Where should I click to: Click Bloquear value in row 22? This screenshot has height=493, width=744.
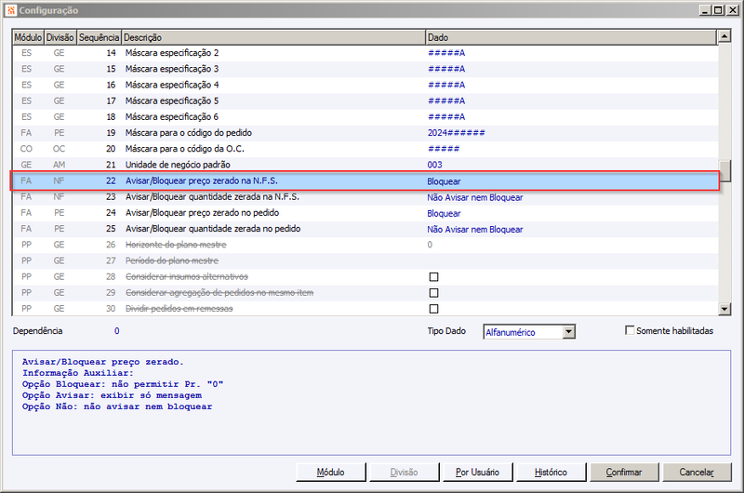click(x=444, y=181)
